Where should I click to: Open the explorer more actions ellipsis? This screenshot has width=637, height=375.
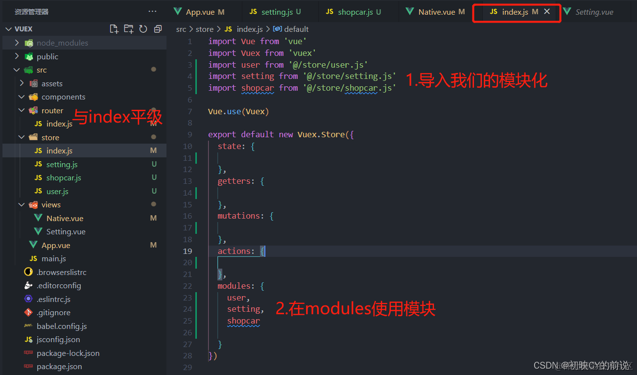152,12
